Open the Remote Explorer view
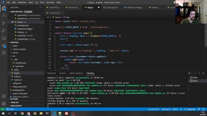This screenshot has width=207, height=116. pos(4,38)
